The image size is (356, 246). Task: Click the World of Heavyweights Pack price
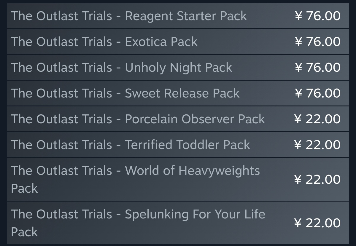click(317, 180)
